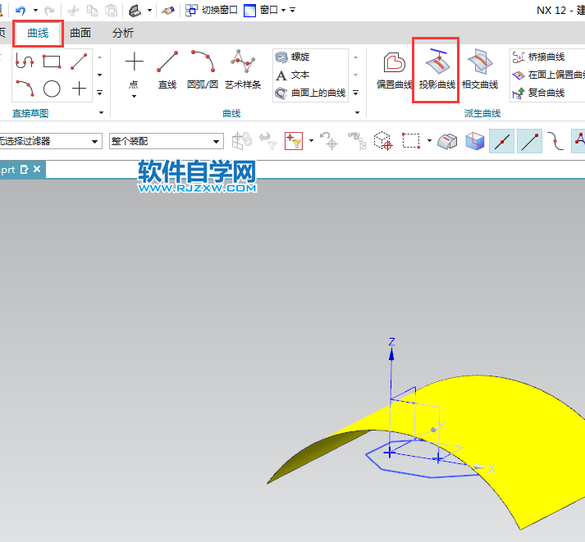Click the circle tool in direct sketch
Image resolution: width=585 pixels, height=542 pixels.
[x=52, y=89]
